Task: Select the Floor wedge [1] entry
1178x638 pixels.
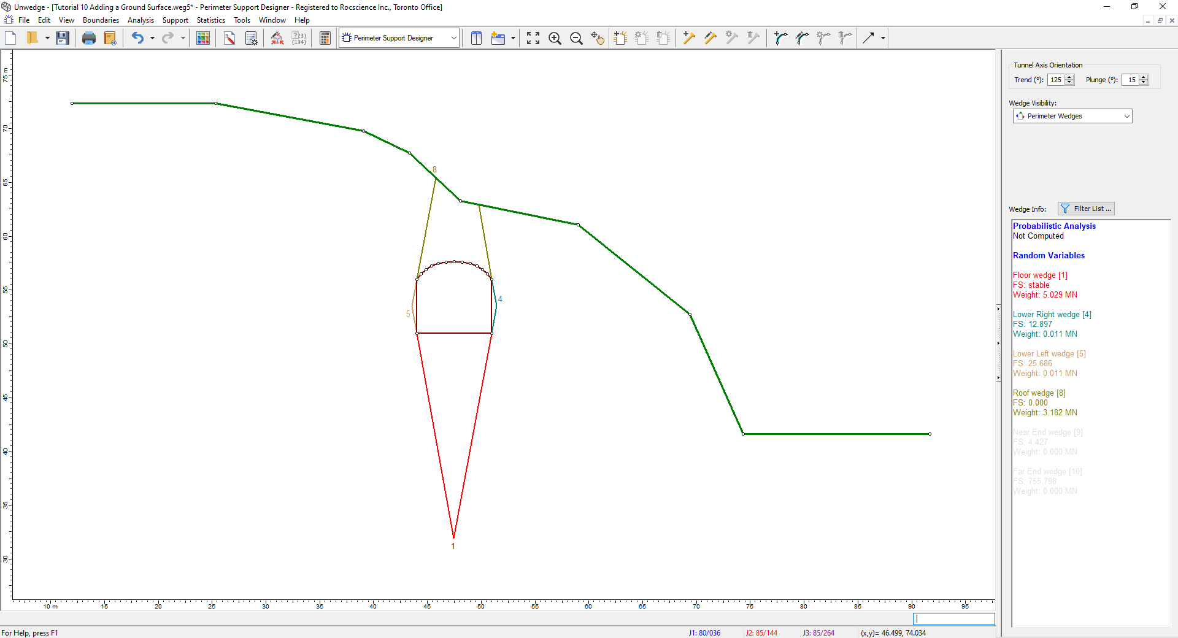Action: tap(1040, 275)
